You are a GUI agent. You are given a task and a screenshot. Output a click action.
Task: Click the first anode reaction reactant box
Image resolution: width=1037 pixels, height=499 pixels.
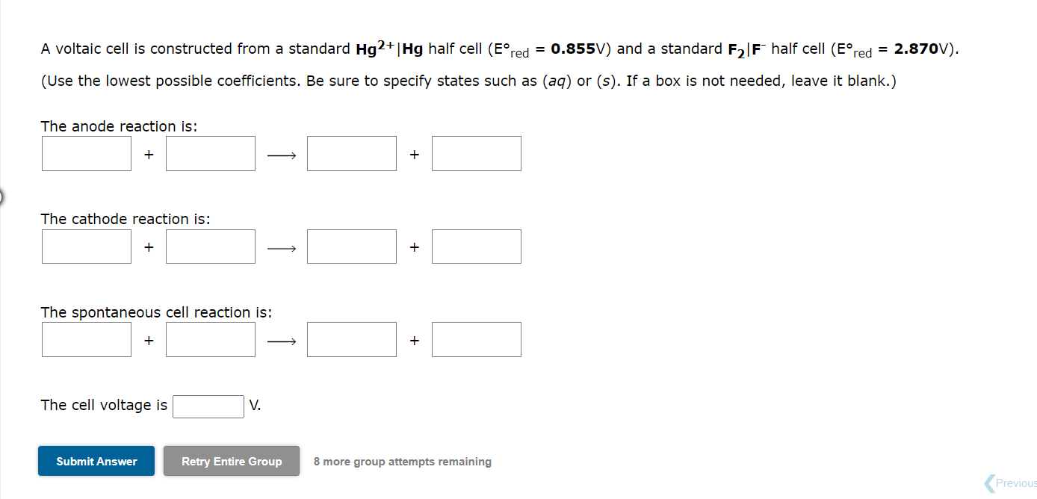[87, 154]
